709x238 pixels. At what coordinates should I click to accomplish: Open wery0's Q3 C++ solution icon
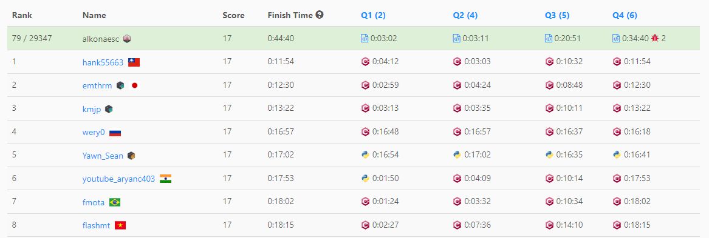(x=549, y=131)
